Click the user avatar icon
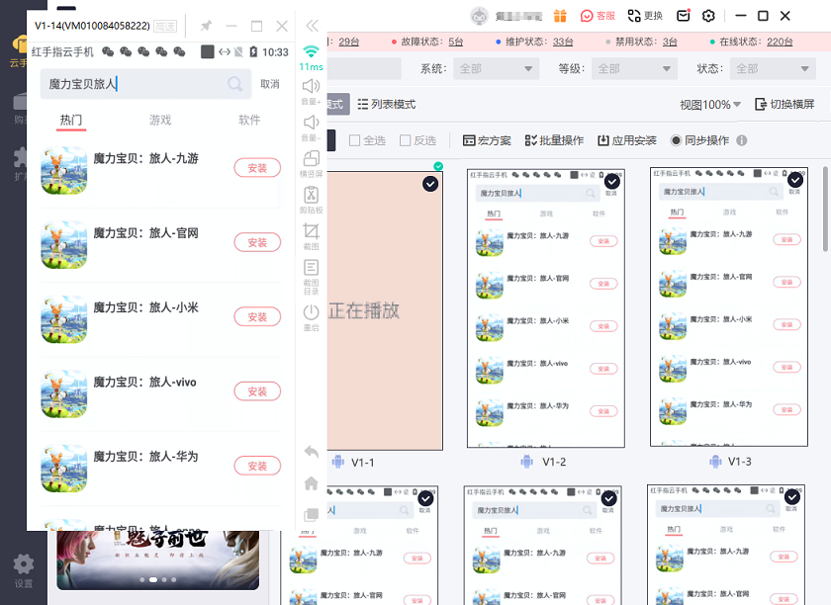The width and height of the screenshot is (831, 605). (480, 16)
